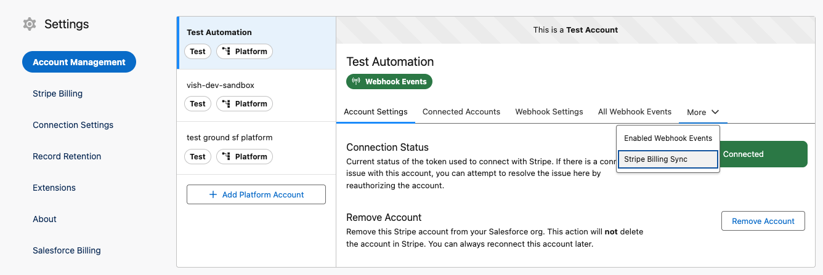The width and height of the screenshot is (823, 275).
Task: Choose Enabled Webhook Events menu option
Action: point(668,138)
